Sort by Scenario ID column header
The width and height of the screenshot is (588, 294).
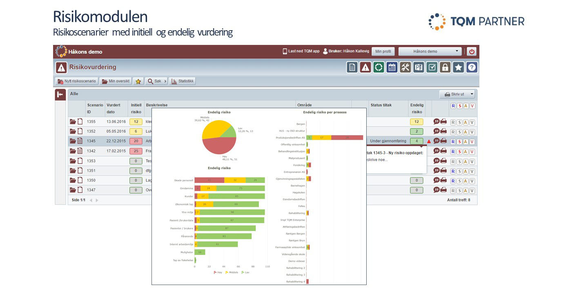coord(95,109)
